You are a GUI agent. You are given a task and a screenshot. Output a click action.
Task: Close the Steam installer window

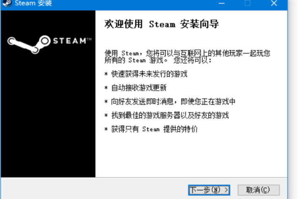coord(274,3)
